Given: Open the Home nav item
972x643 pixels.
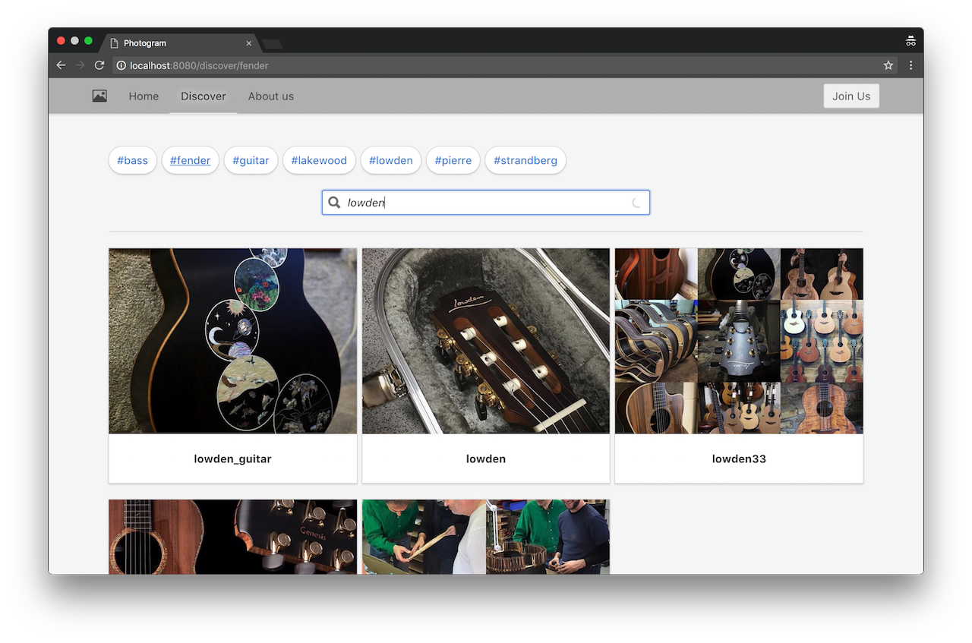Looking at the screenshot, I should [144, 96].
